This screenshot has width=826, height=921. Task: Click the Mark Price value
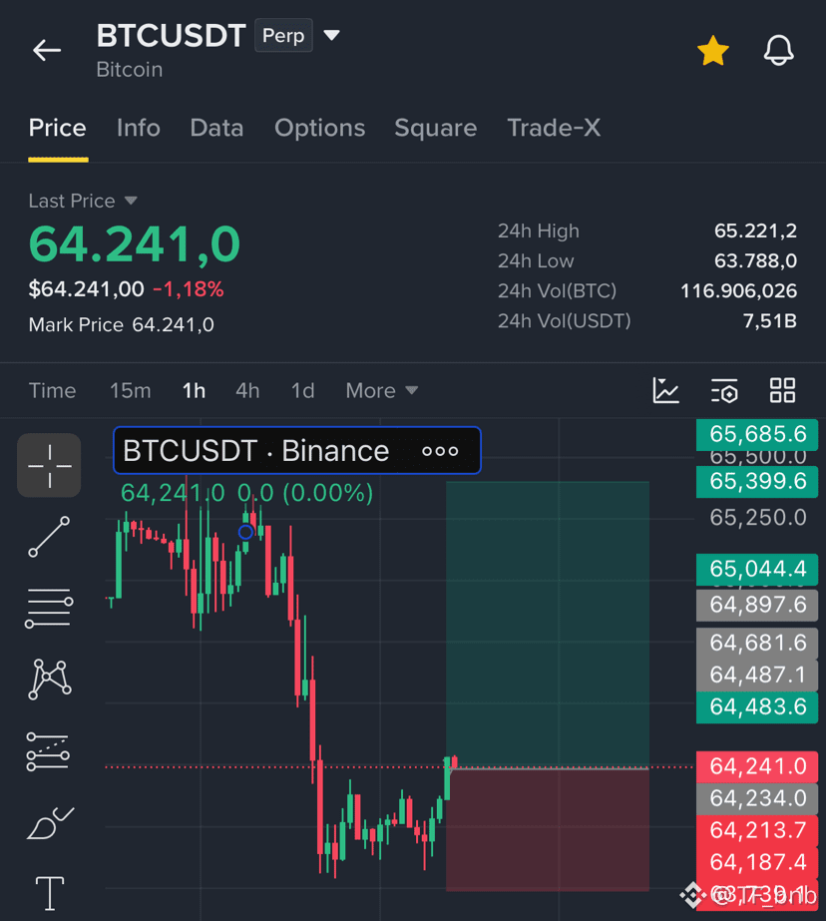[x=174, y=325]
